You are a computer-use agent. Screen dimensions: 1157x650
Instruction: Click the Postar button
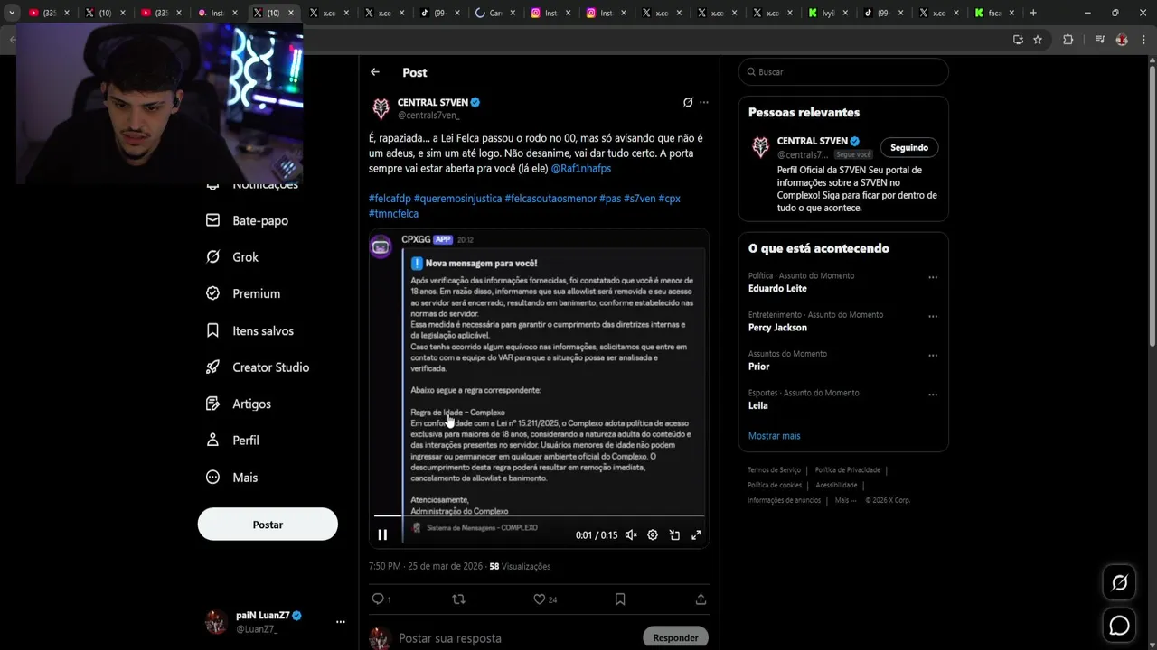tap(268, 525)
